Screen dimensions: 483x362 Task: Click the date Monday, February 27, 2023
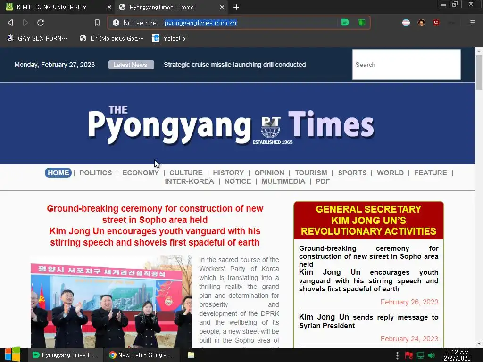pyautogui.click(x=55, y=65)
